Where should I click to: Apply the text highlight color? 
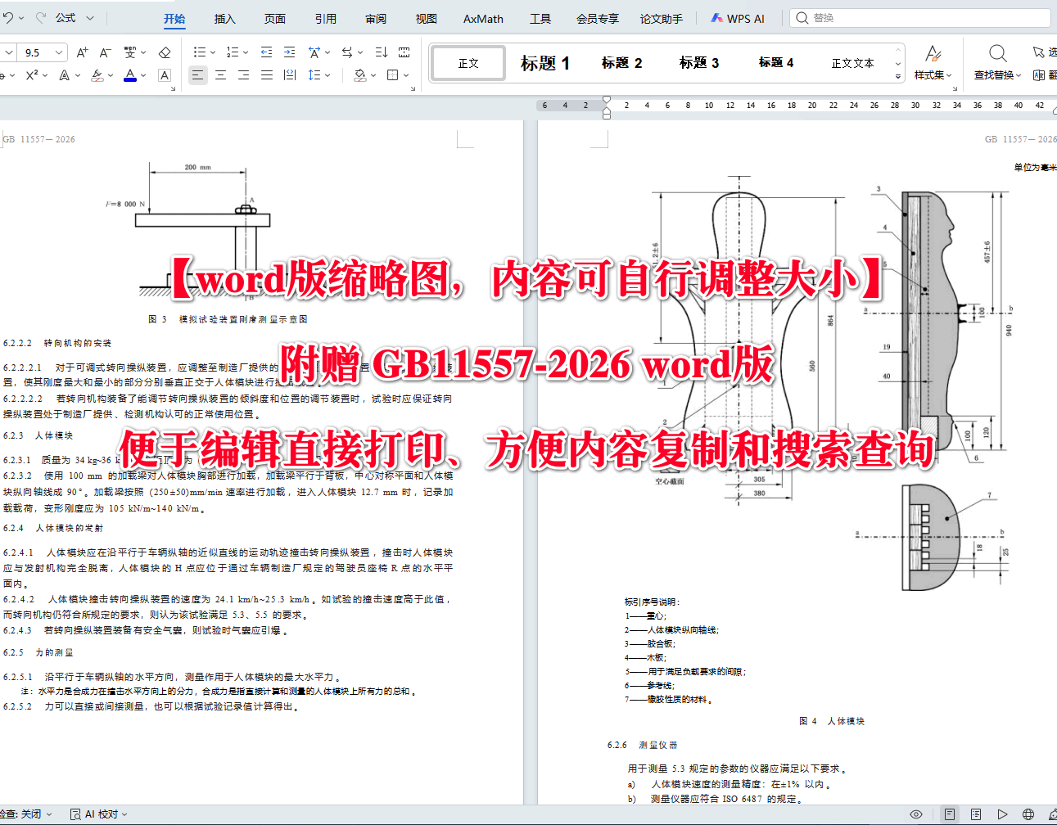point(97,75)
